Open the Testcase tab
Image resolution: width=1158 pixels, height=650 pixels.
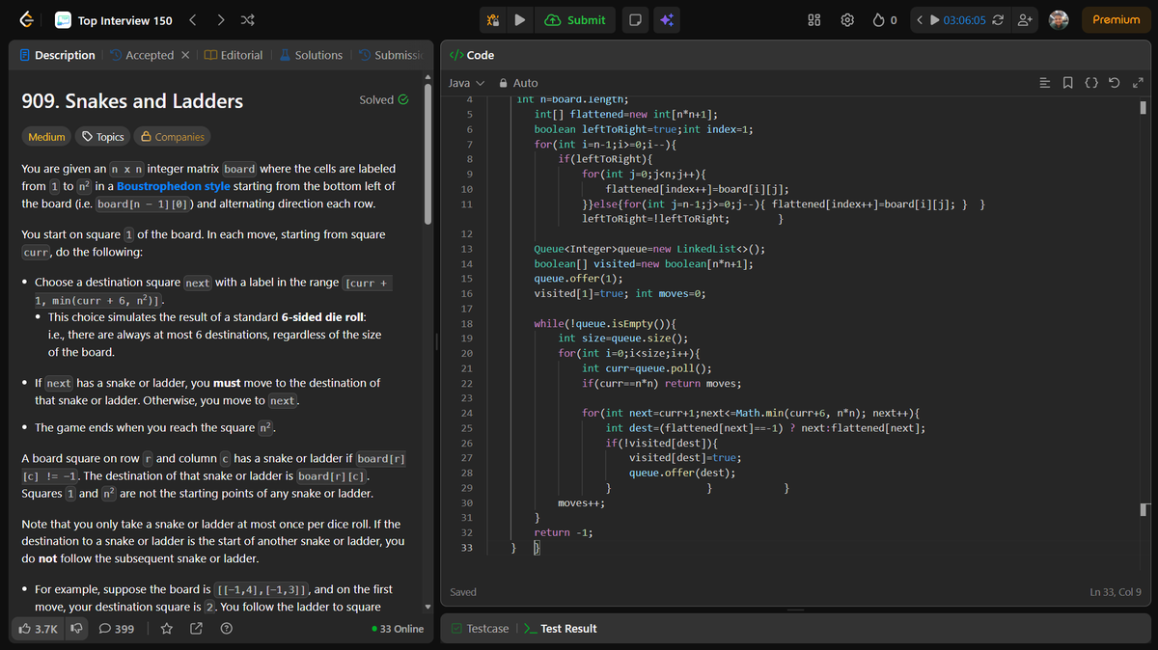pyautogui.click(x=481, y=629)
